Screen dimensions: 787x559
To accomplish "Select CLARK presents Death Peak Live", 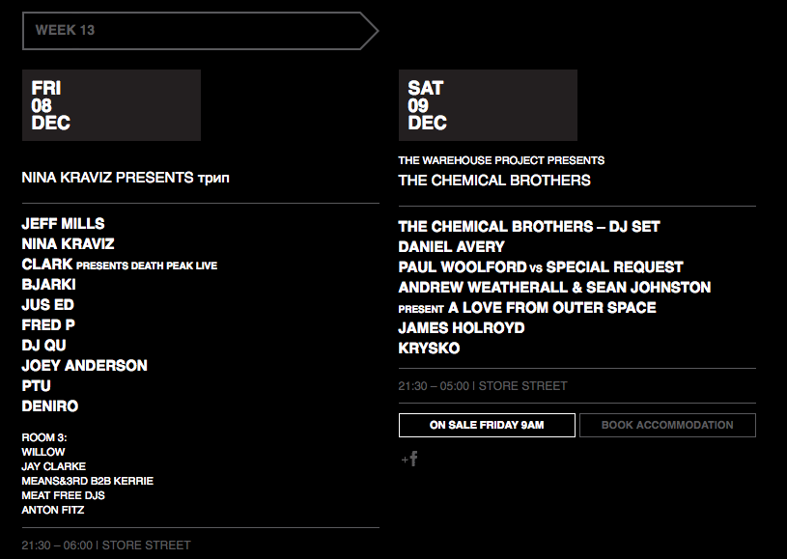I will coord(120,265).
